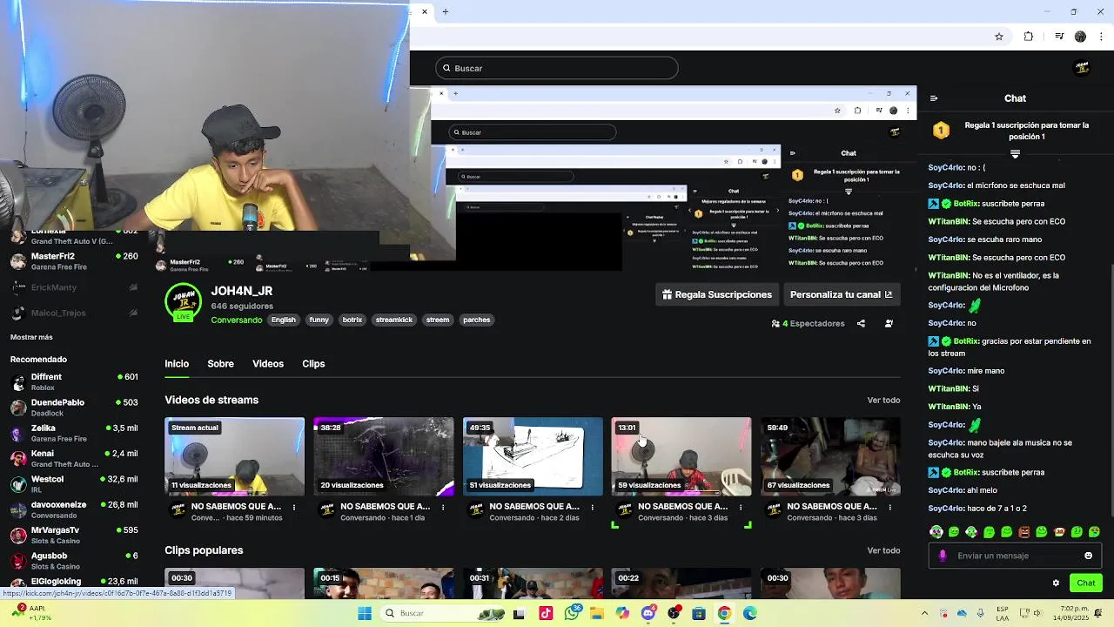
Task: Insert the brown angry face emote
Action: pyautogui.click(x=1024, y=531)
